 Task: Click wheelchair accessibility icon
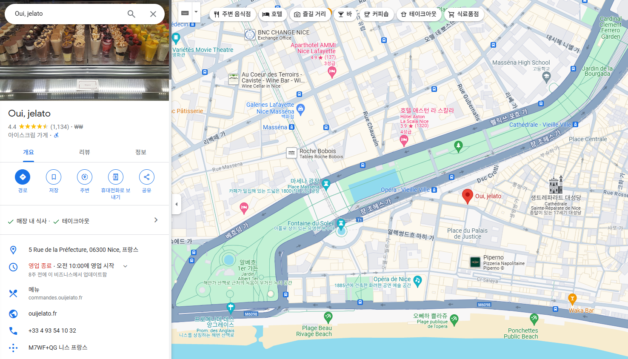(x=56, y=135)
